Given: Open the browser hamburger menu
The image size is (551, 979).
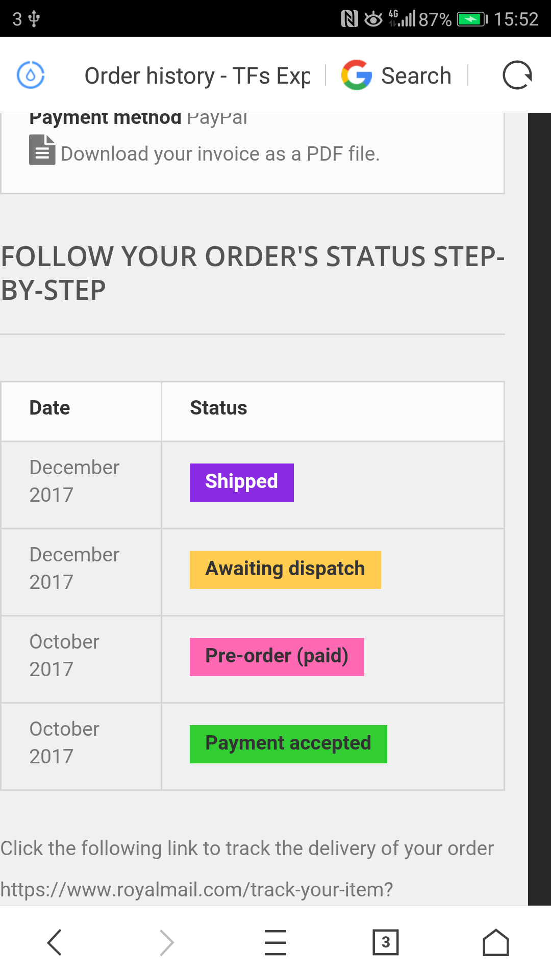Looking at the screenshot, I should pyautogui.click(x=275, y=942).
